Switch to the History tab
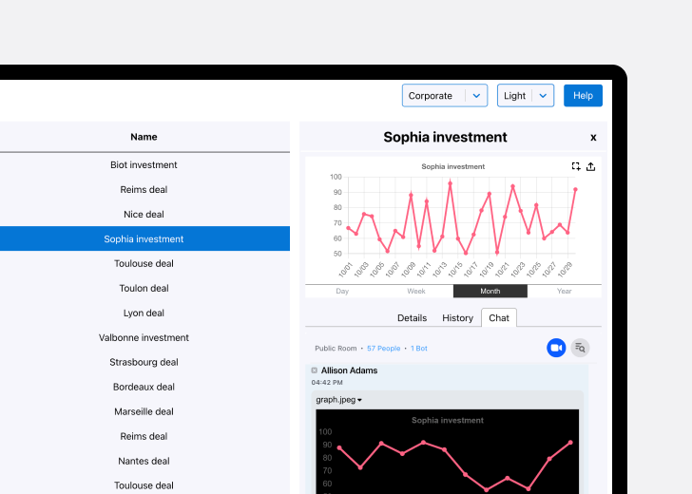Image resolution: width=692 pixels, height=494 pixels. point(457,318)
